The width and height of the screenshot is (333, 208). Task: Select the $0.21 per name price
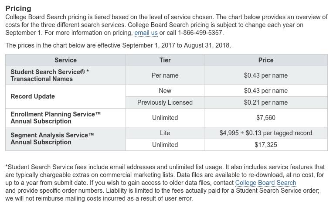[x=266, y=102]
